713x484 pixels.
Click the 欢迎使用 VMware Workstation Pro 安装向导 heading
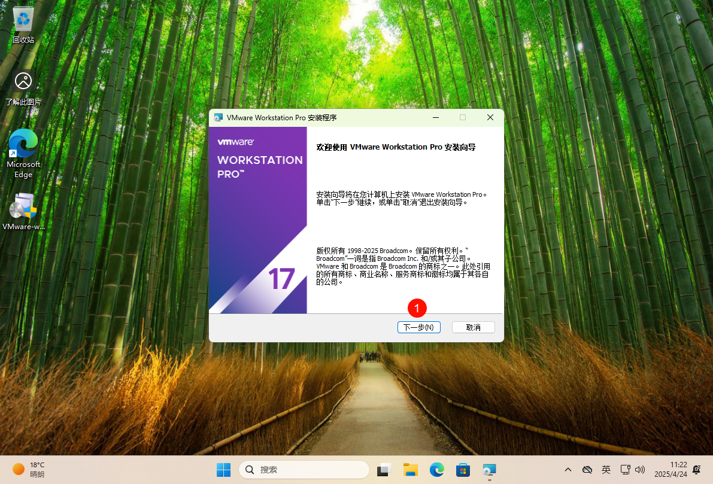click(396, 147)
